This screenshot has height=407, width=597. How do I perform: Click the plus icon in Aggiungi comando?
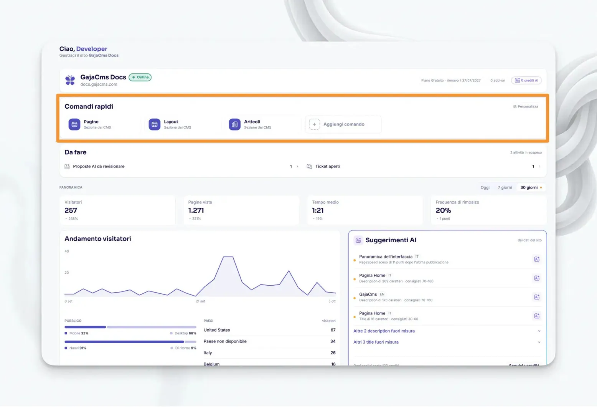(x=314, y=124)
